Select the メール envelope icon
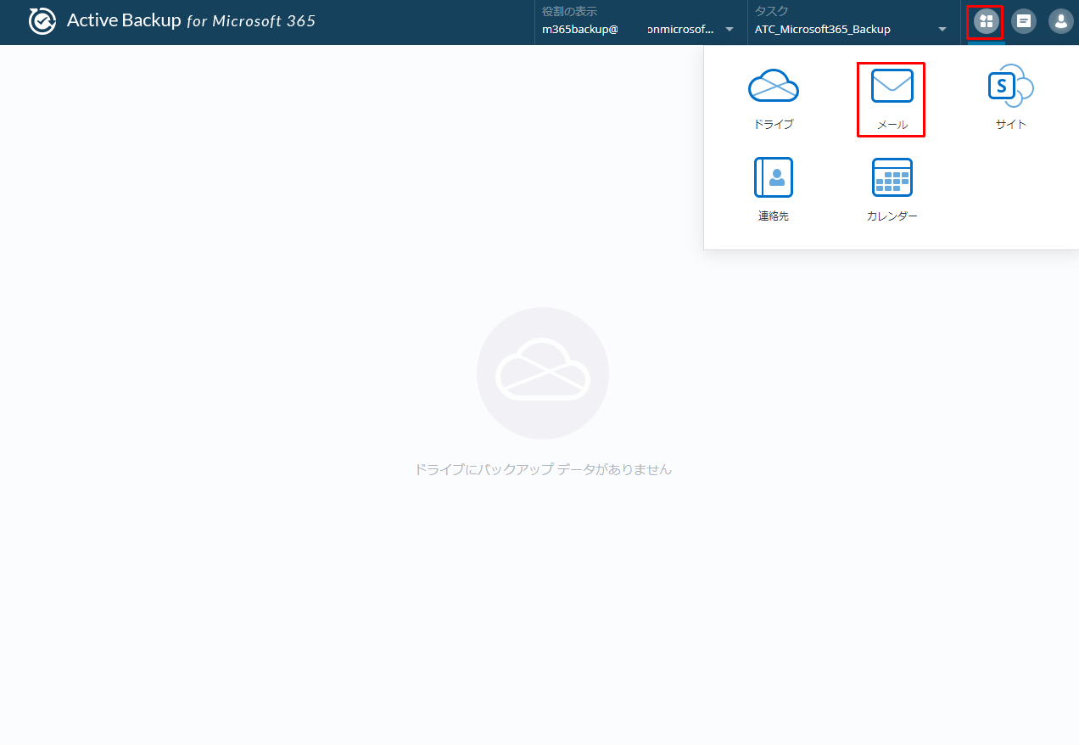 click(x=892, y=86)
